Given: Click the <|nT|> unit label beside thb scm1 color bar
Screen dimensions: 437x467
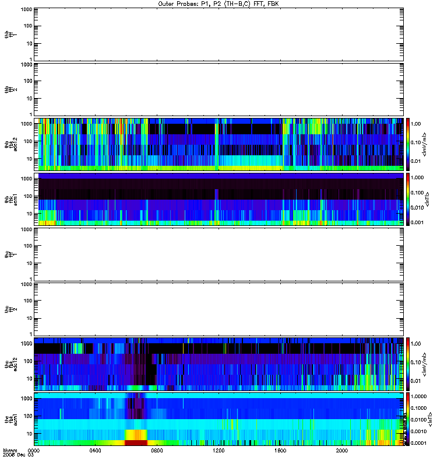Looking at the screenshot, I should click(428, 199).
